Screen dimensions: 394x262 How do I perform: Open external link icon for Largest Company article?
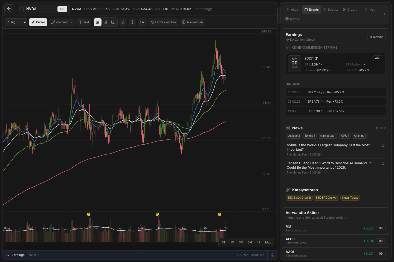click(383, 145)
